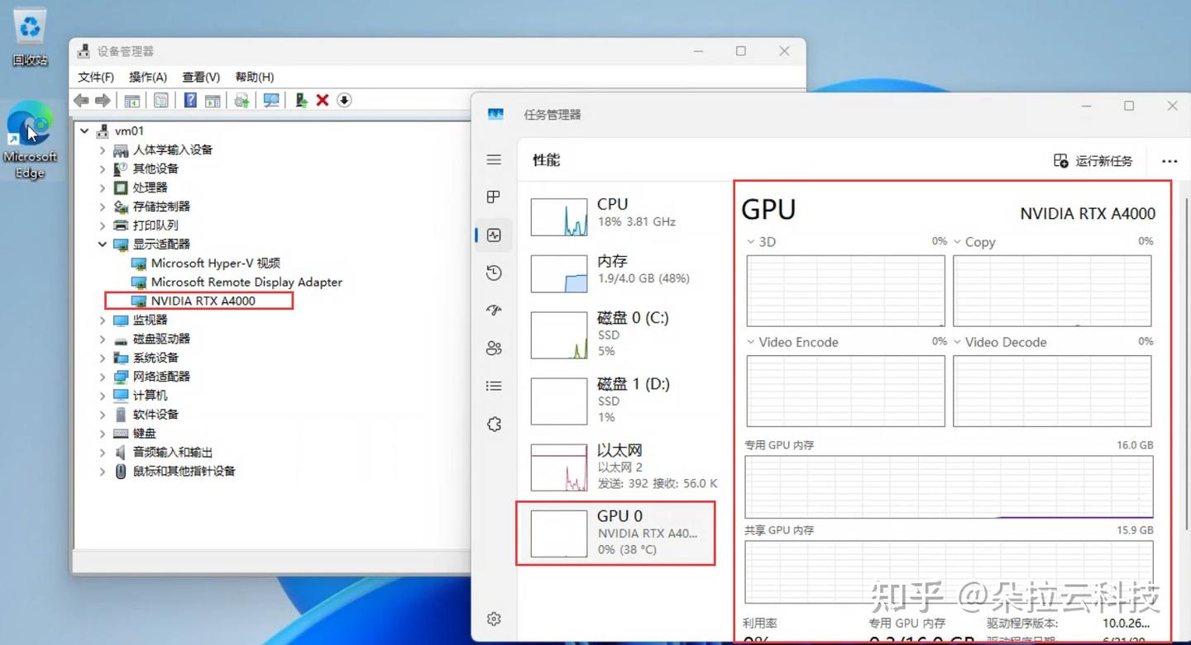This screenshot has width=1191, height=645.
Task: Open the Services view in Task Manager
Action: tap(494, 424)
